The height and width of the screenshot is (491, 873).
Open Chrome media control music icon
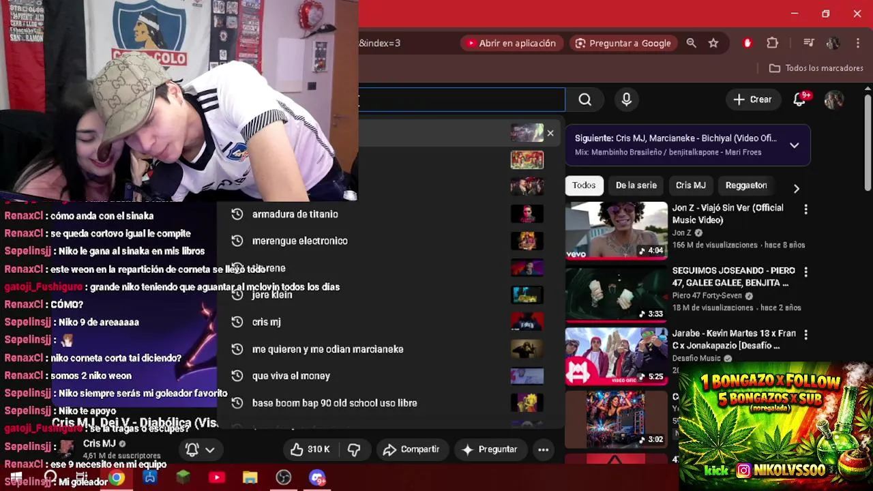(809, 43)
